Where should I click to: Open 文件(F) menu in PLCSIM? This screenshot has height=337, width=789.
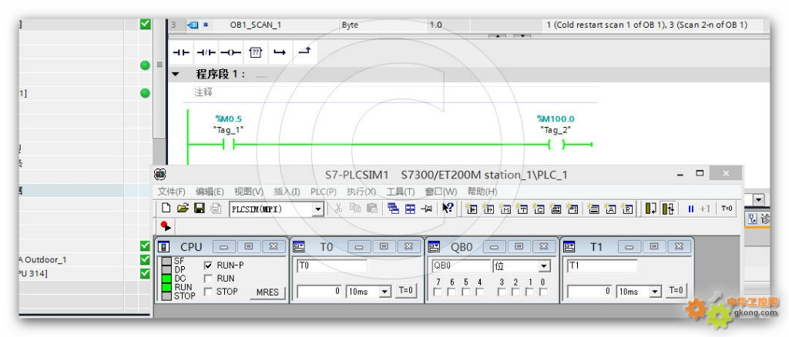coord(172,192)
